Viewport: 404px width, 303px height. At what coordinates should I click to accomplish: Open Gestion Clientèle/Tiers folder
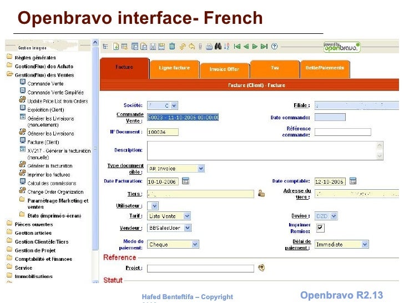[x=42, y=242]
